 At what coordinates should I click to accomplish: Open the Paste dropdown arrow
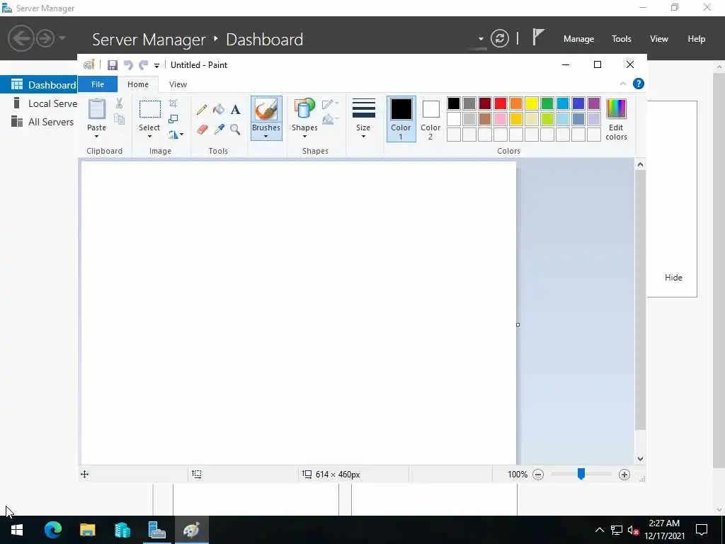pyautogui.click(x=96, y=137)
